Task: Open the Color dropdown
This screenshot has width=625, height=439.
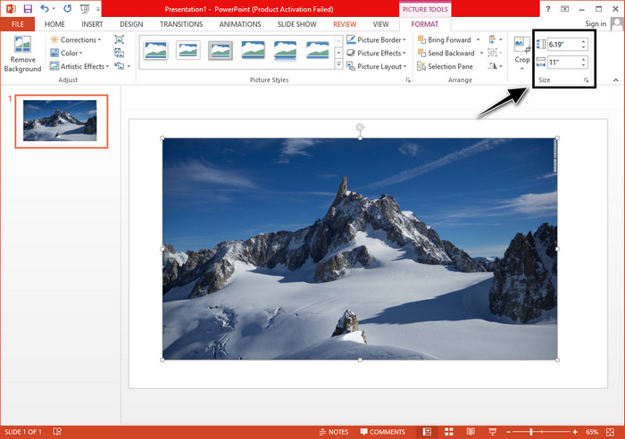Action: (x=67, y=53)
